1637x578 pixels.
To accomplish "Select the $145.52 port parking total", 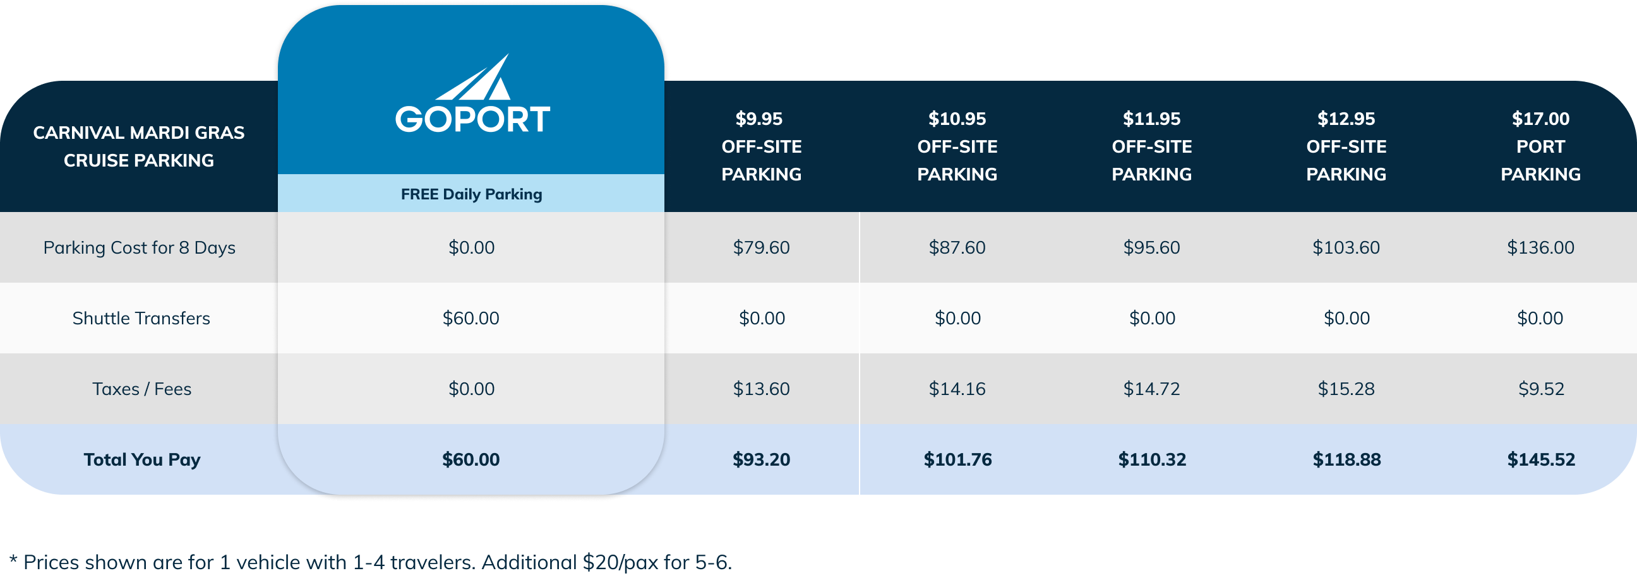I will tap(1541, 459).
